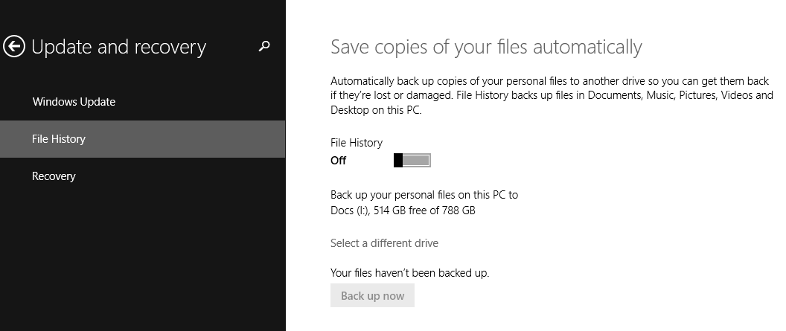
Task: Open Windows Update settings
Action: tap(74, 102)
